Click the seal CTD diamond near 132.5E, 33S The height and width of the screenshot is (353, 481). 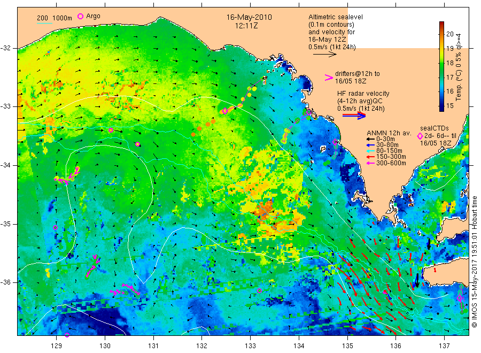pos(225,111)
